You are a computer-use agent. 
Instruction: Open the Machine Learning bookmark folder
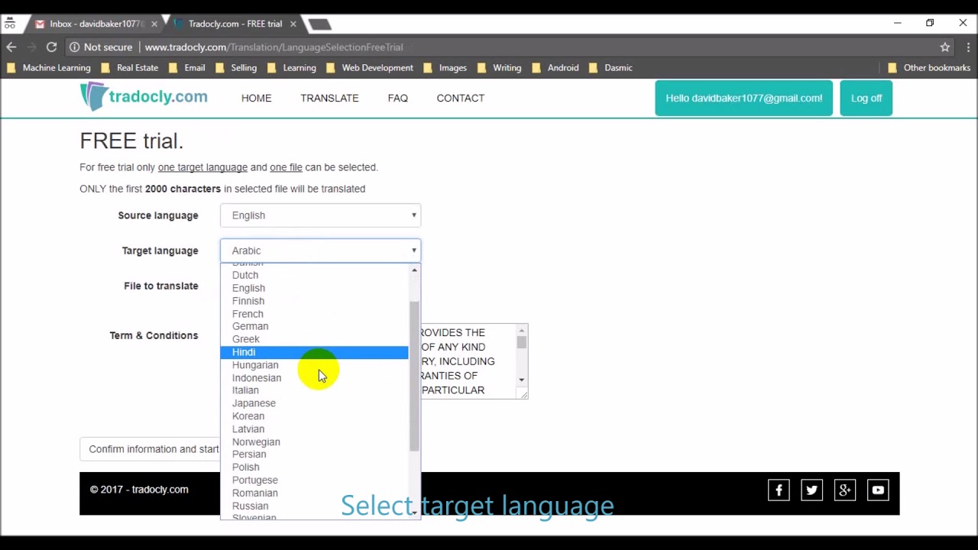click(48, 68)
